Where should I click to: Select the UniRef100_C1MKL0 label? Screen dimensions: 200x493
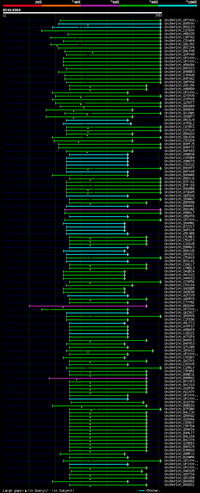179,368
